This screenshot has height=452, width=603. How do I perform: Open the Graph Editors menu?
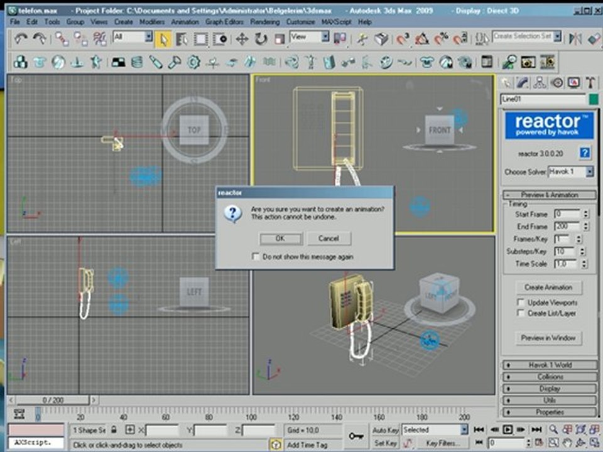coord(224,22)
